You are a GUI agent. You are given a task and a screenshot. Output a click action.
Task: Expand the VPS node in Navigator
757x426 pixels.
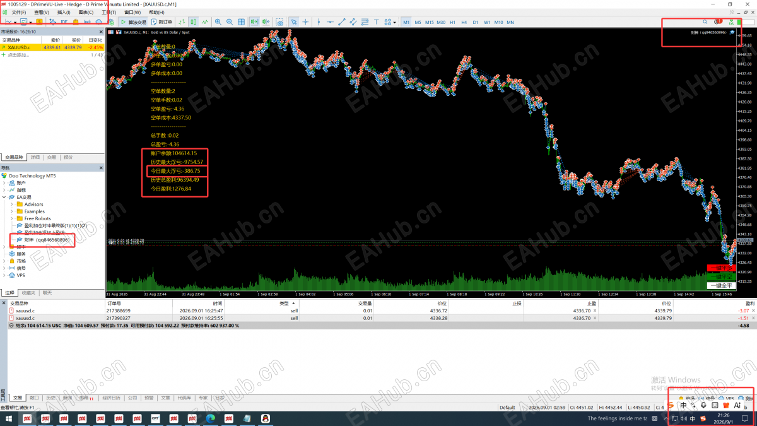[x=4, y=275]
